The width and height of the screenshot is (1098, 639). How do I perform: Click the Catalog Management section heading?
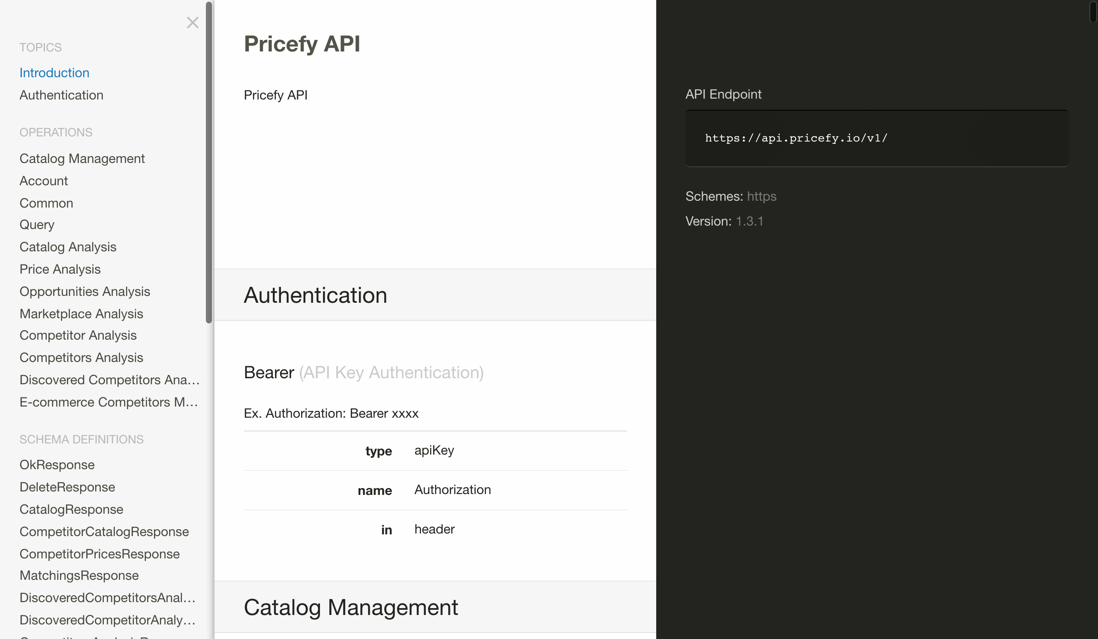tap(351, 607)
